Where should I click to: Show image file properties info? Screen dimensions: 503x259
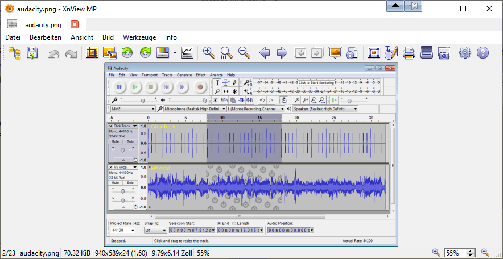(351, 53)
